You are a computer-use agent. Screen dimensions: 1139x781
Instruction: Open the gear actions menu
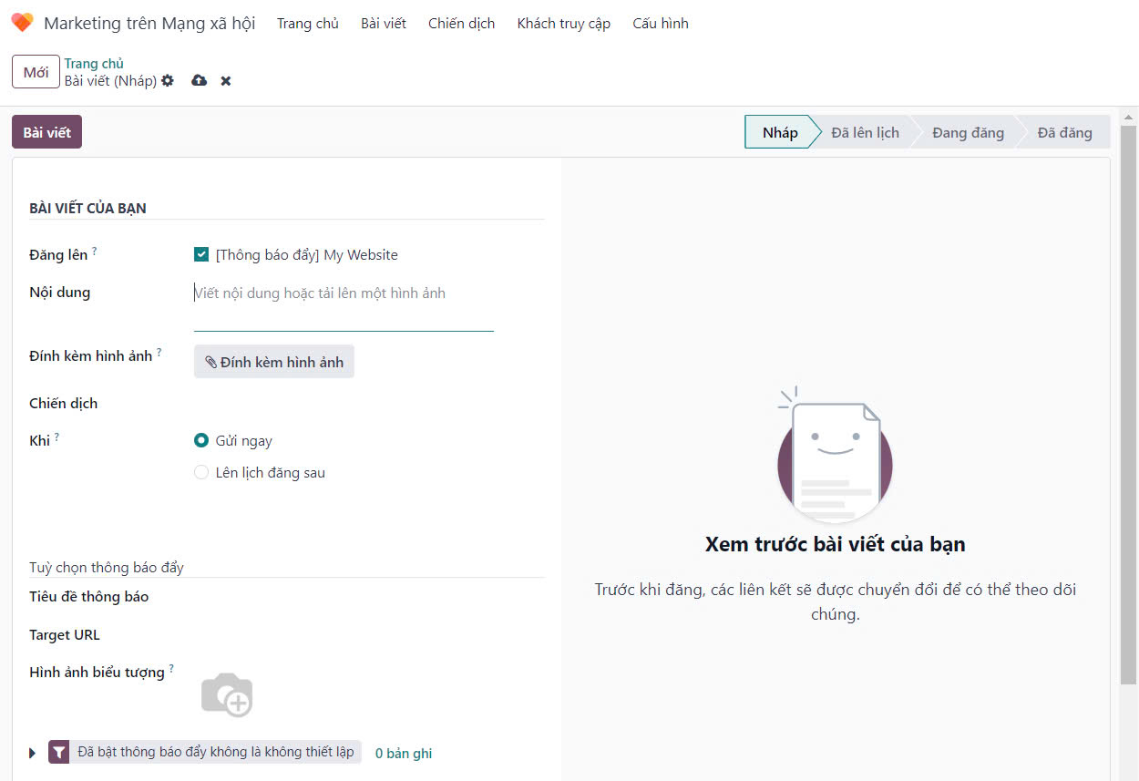[x=168, y=81]
